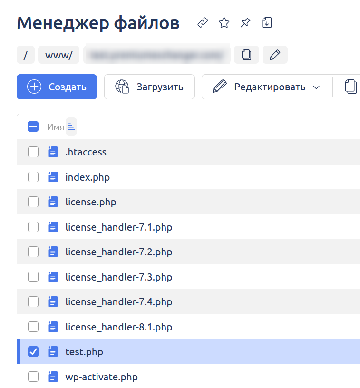The width and height of the screenshot is (360, 388).
Task: Open the wp-activate.php file row
Action: (x=101, y=377)
